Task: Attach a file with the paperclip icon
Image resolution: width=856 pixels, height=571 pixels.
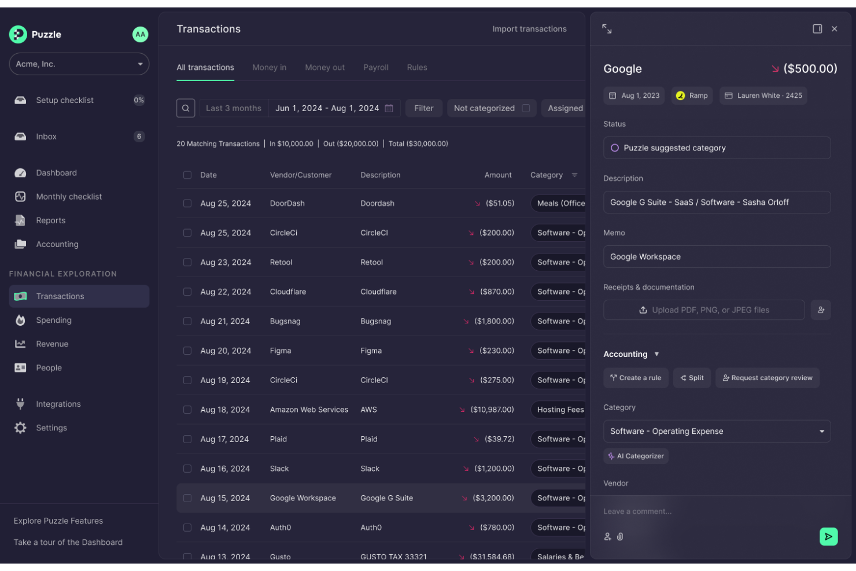Action: [621, 536]
